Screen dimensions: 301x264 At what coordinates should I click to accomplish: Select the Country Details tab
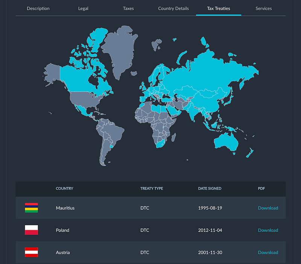tap(173, 8)
